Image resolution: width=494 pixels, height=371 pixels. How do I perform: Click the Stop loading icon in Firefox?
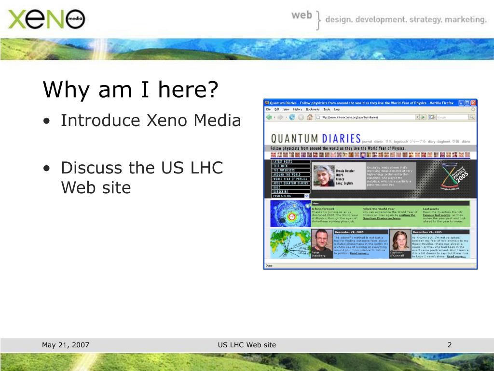(301, 117)
